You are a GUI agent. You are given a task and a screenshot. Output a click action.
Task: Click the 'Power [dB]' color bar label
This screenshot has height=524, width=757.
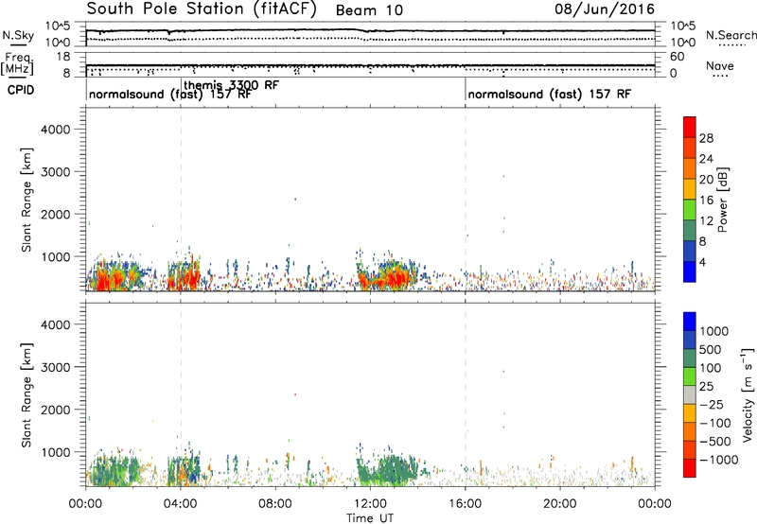pyautogui.click(x=723, y=200)
